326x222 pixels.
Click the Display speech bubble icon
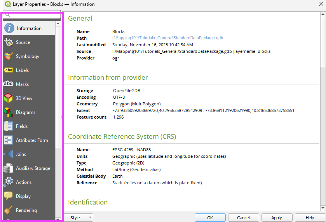pyautogui.click(x=8, y=196)
